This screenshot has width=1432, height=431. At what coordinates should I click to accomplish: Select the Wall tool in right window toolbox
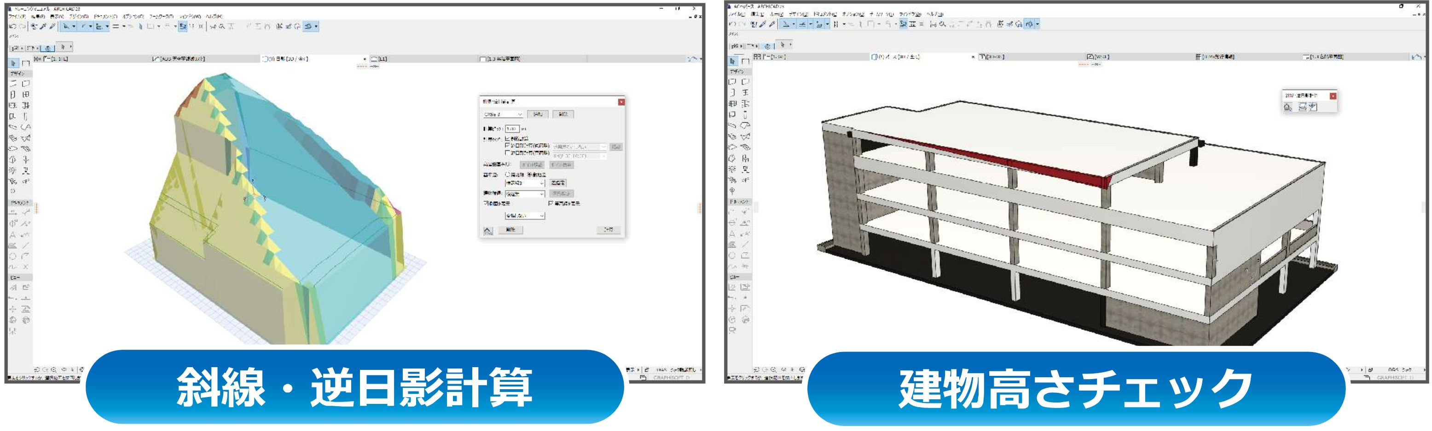click(733, 81)
